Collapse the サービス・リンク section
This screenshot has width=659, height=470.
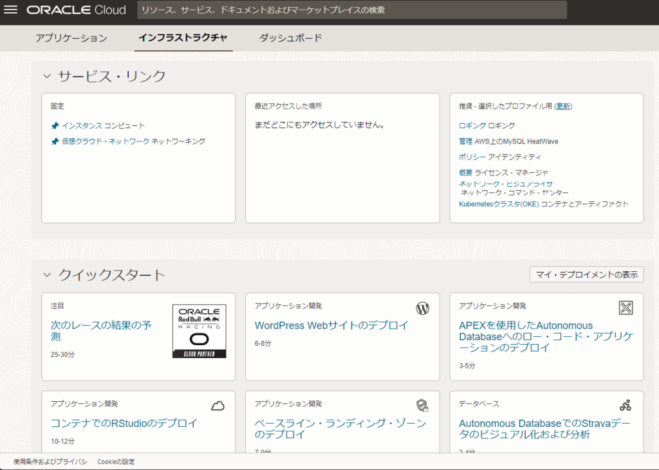tap(46, 77)
